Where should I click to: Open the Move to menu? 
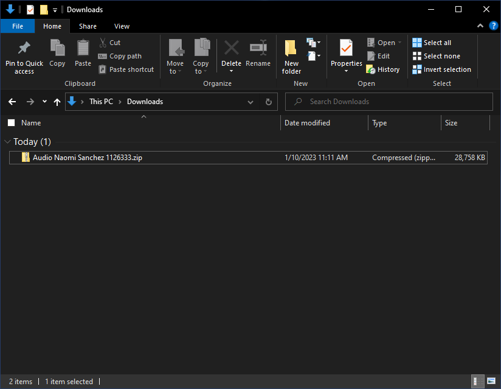point(175,57)
